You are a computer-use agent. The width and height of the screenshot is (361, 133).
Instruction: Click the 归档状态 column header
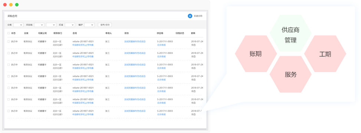tap(180, 33)
